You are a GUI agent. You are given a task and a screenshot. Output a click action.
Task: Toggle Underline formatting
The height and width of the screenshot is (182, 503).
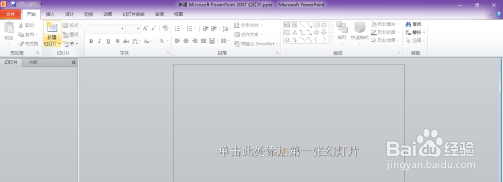[x=109, y=41]
